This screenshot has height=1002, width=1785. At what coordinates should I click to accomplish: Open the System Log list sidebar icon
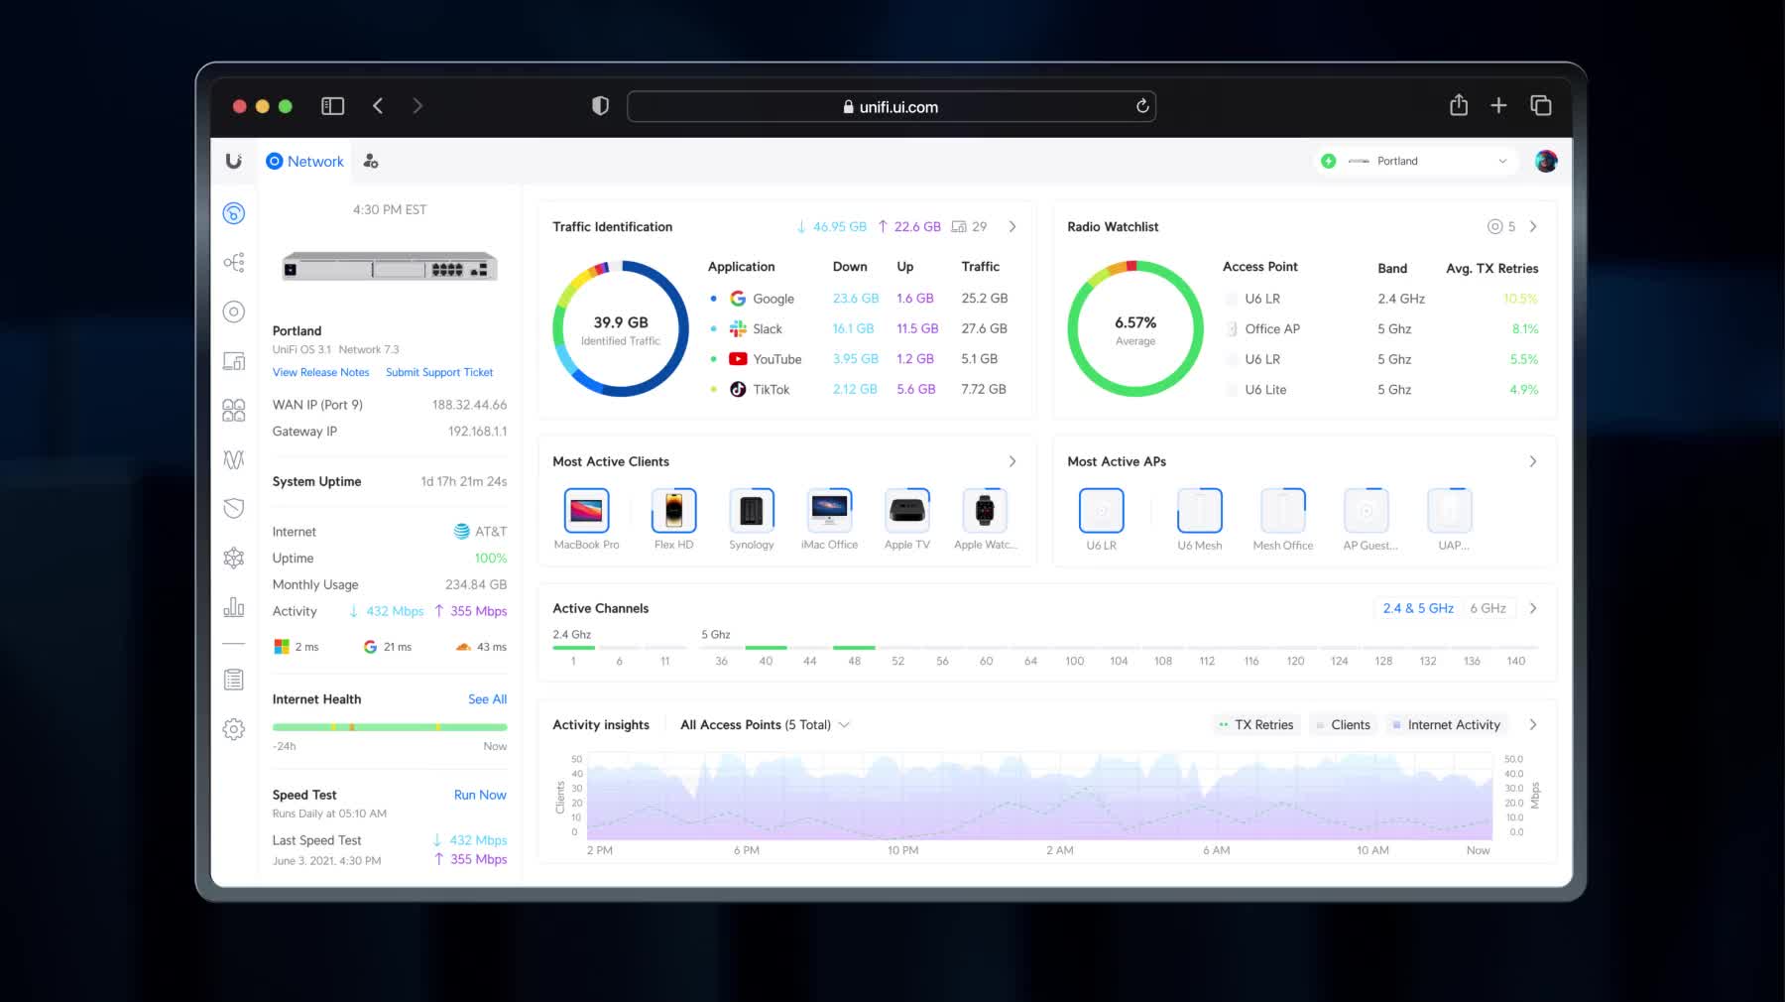(x=234, y=681)
